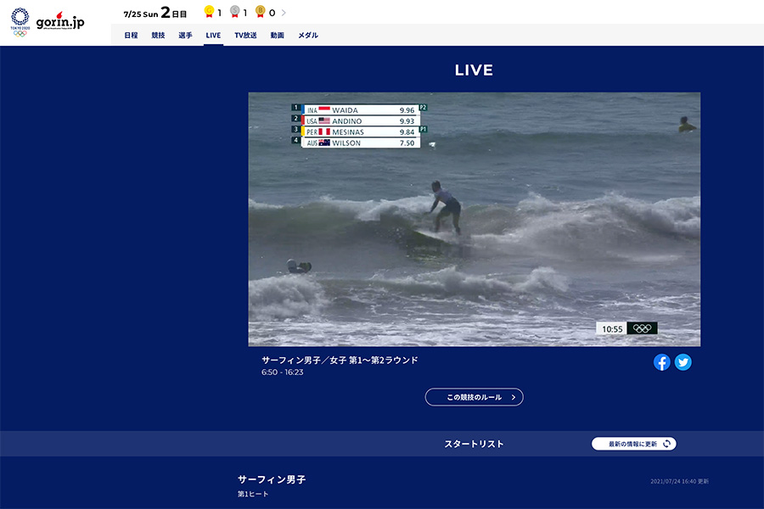Click the 第1ヒート label
This screenshot has width=764, height=509.
[x=253, y=494]
